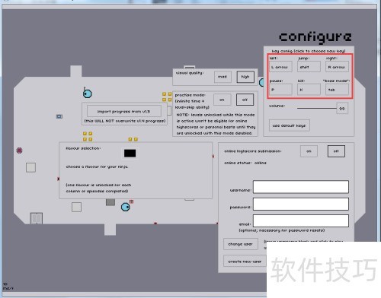The width and height of the screenshot is (381, 298).
Task: Rebind the kill key (K)
Action: pos(309,90)
